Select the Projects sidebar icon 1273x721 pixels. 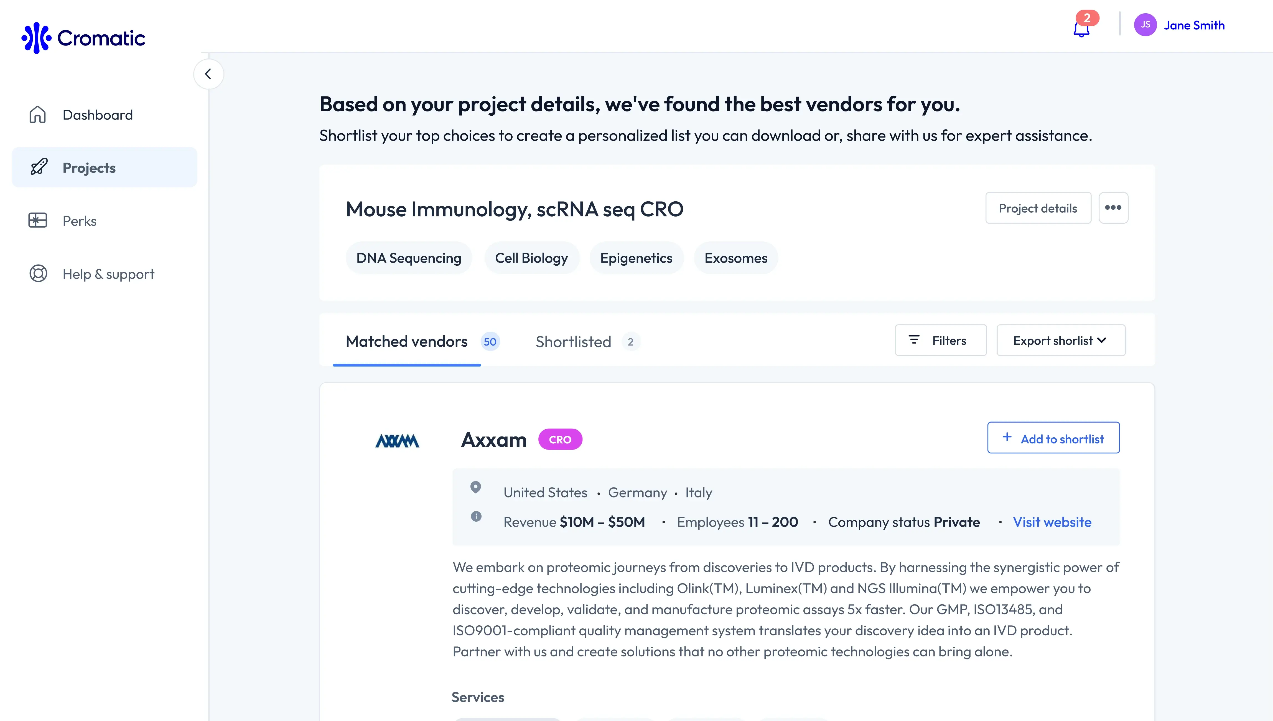38,167
